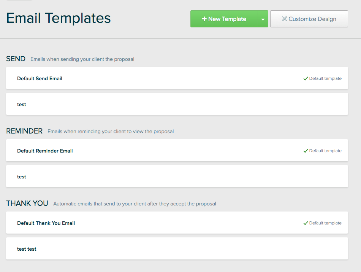Click the checkmark next to Default Send Email

306,79
